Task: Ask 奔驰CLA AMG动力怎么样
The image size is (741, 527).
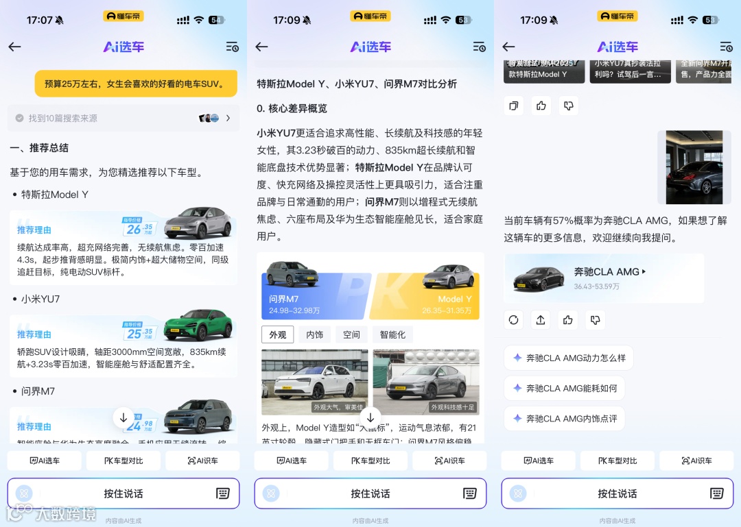Action: [569, 358]
